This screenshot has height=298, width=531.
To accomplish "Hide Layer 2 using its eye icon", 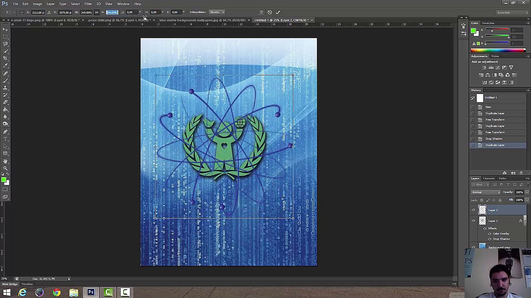I will click(473, 210).
